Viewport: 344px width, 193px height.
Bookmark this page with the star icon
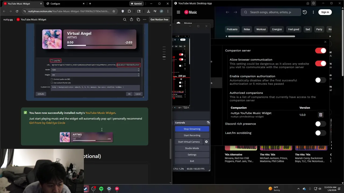pos(114,11)
